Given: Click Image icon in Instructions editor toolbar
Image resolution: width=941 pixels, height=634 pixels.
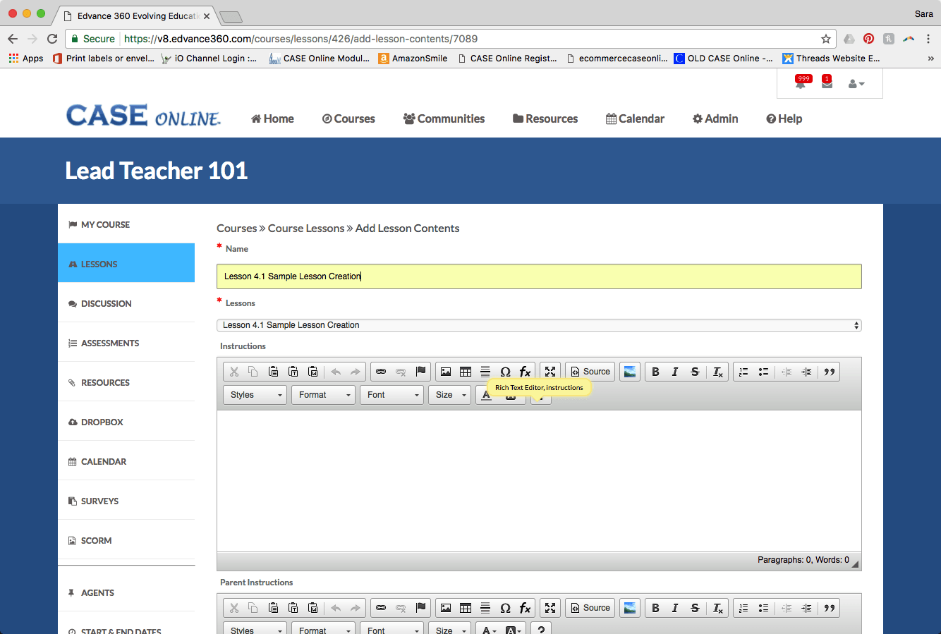Looking at the screenshot, I should tap(446, 372).
